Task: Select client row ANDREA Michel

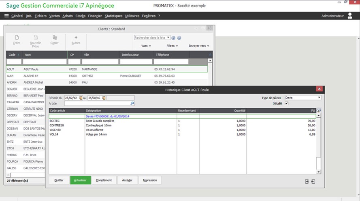Action: tap(107, 82)
